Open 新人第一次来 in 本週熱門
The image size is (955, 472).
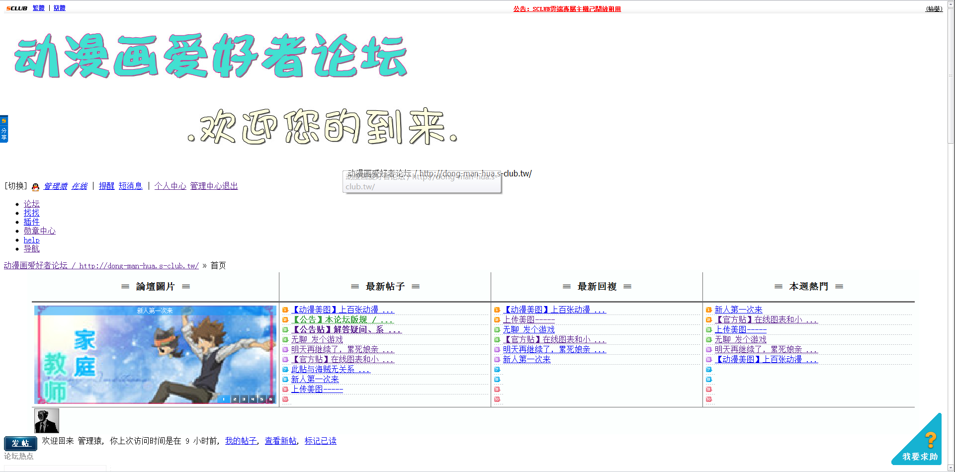pyautogui.click(x=739, y=310)
